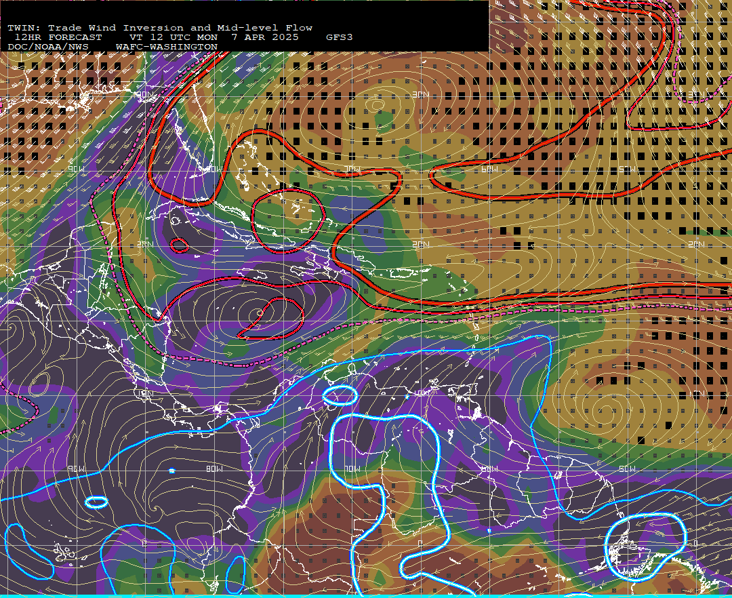
Task: Select the 90W label in the Pacific near 5N
Action: pyautogui.click(x=77, y=469)
